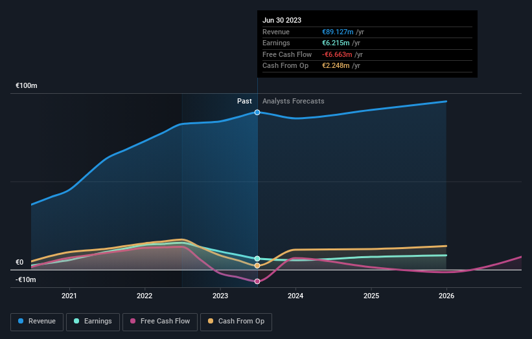The width and height of the screenshot is (532, 339).
Task: Click the Revenue row label in tooltip
Action: coord(276,32)
